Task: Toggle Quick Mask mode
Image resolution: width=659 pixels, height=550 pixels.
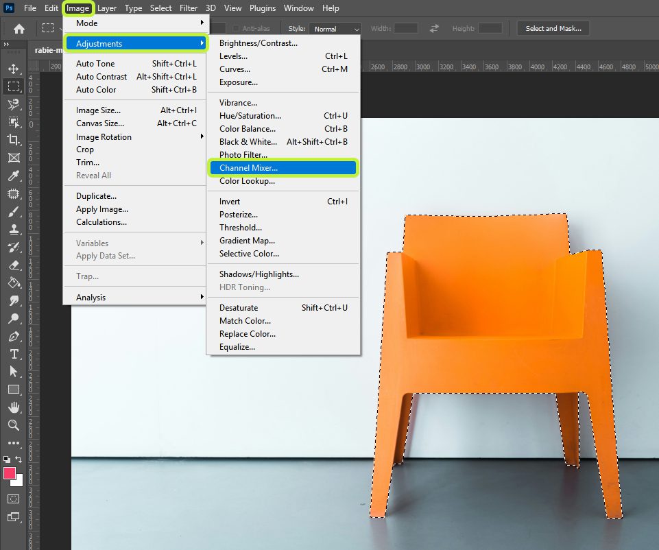Action: (x=14, y=499)
